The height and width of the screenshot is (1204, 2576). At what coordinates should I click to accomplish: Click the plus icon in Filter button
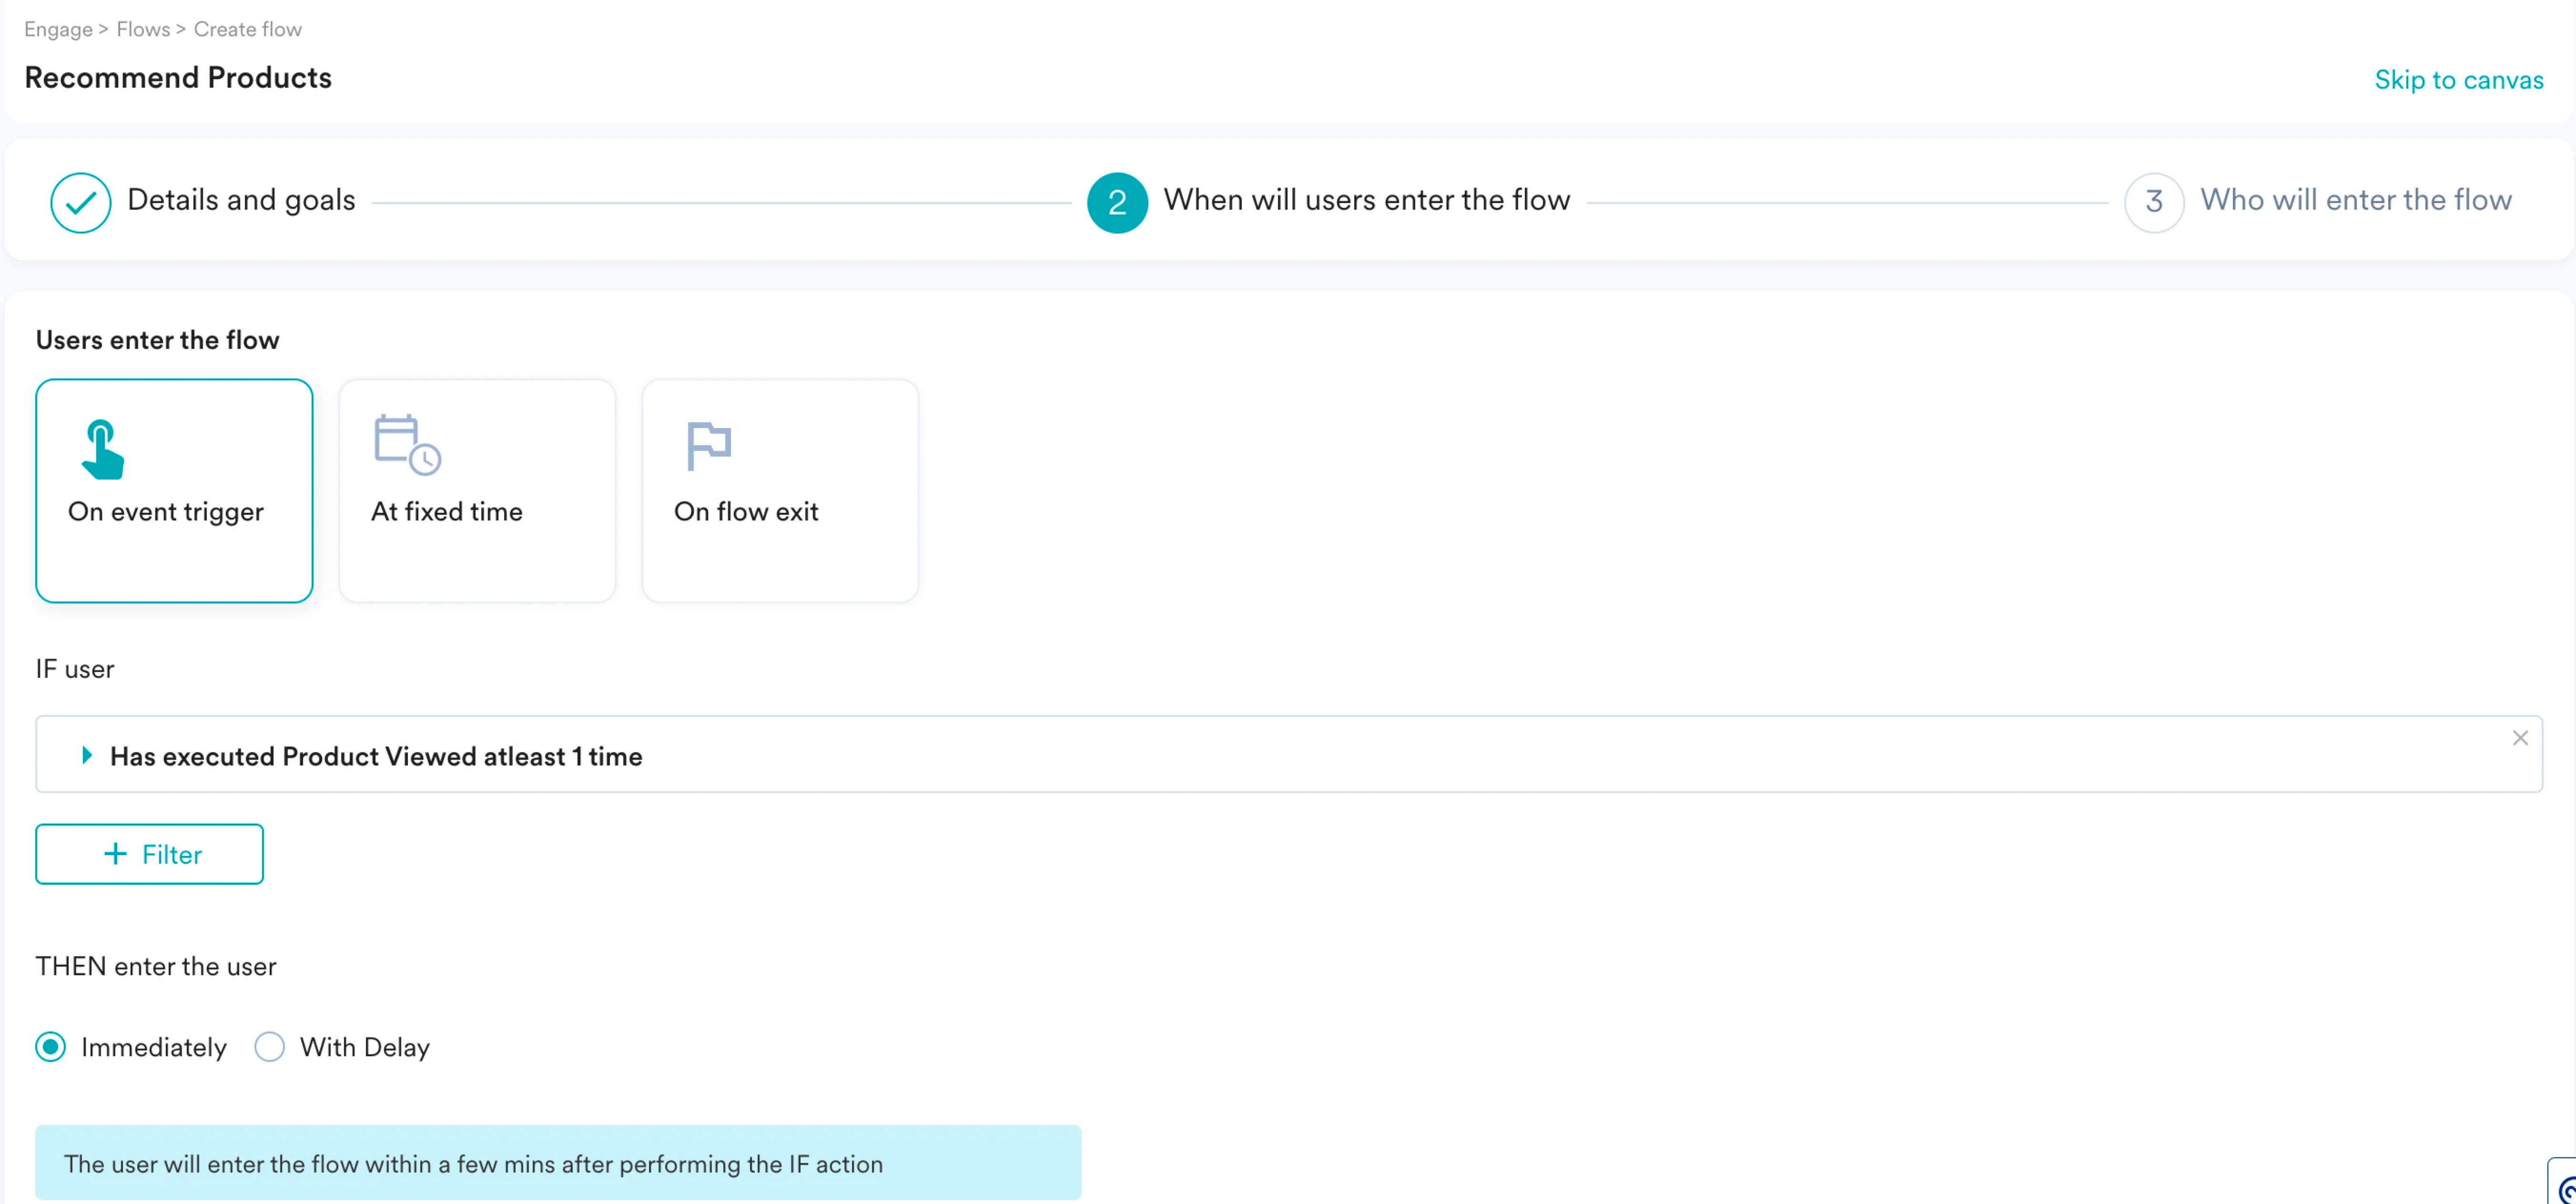click(x=116, y=854)
